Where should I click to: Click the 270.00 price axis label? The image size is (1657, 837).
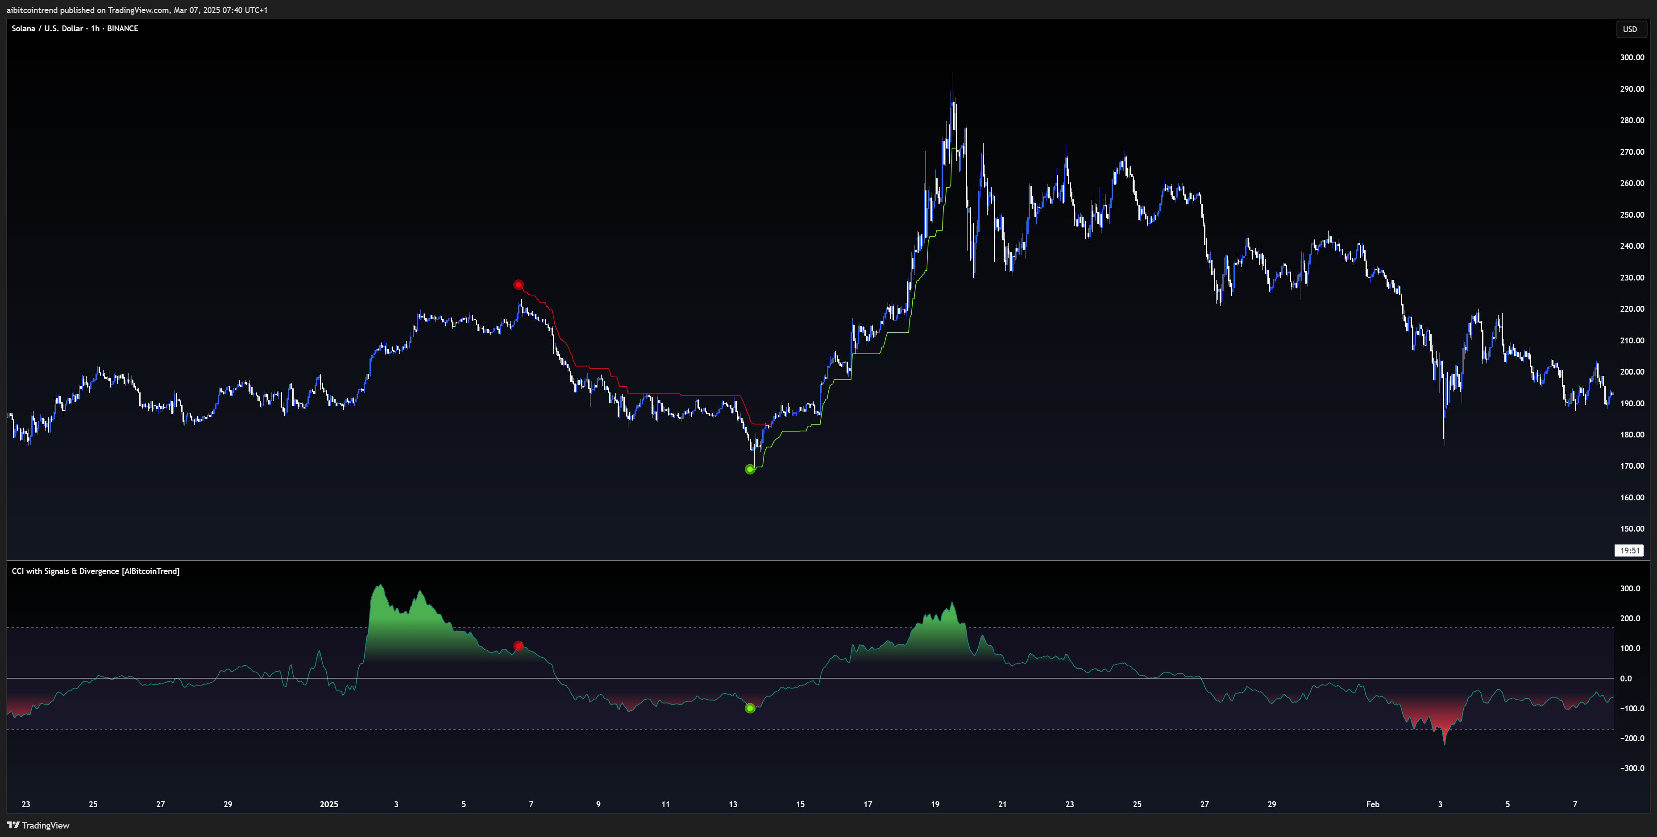pyautogui.click(x=1632, y=152)
